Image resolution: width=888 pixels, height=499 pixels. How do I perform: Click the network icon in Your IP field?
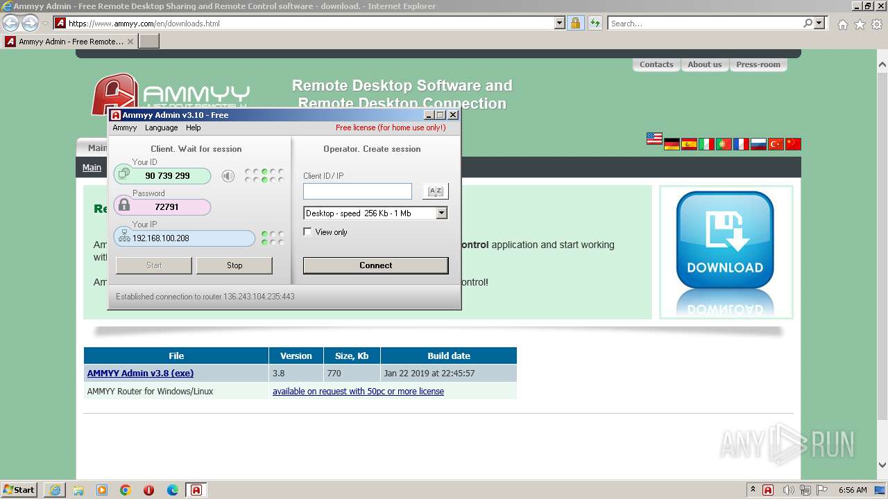click(x=124, y=237)
